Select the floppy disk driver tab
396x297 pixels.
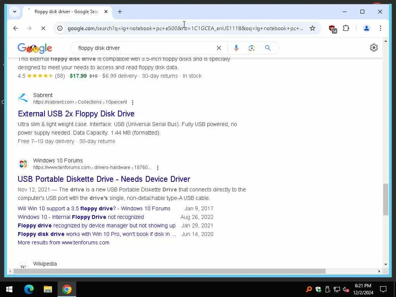click(x=66, y=12)
